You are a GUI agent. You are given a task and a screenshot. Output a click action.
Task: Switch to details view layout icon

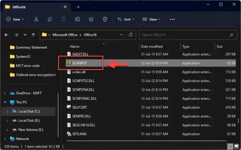tap(230, 147)
